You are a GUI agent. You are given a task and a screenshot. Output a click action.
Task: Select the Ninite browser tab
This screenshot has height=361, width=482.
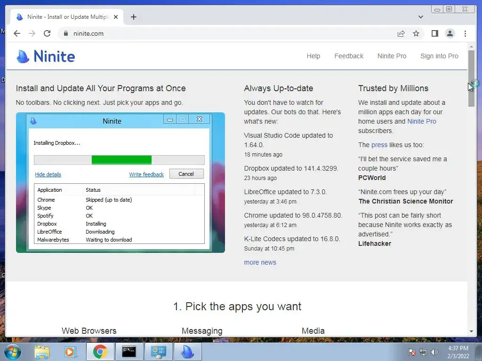pyautogui.click(x=67, y=17)
